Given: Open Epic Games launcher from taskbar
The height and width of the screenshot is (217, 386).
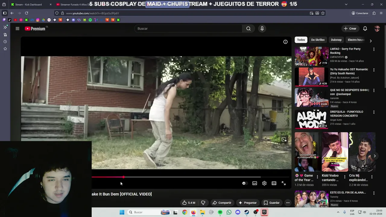Looking at the screenshot, I should click(x=264, y=212).
